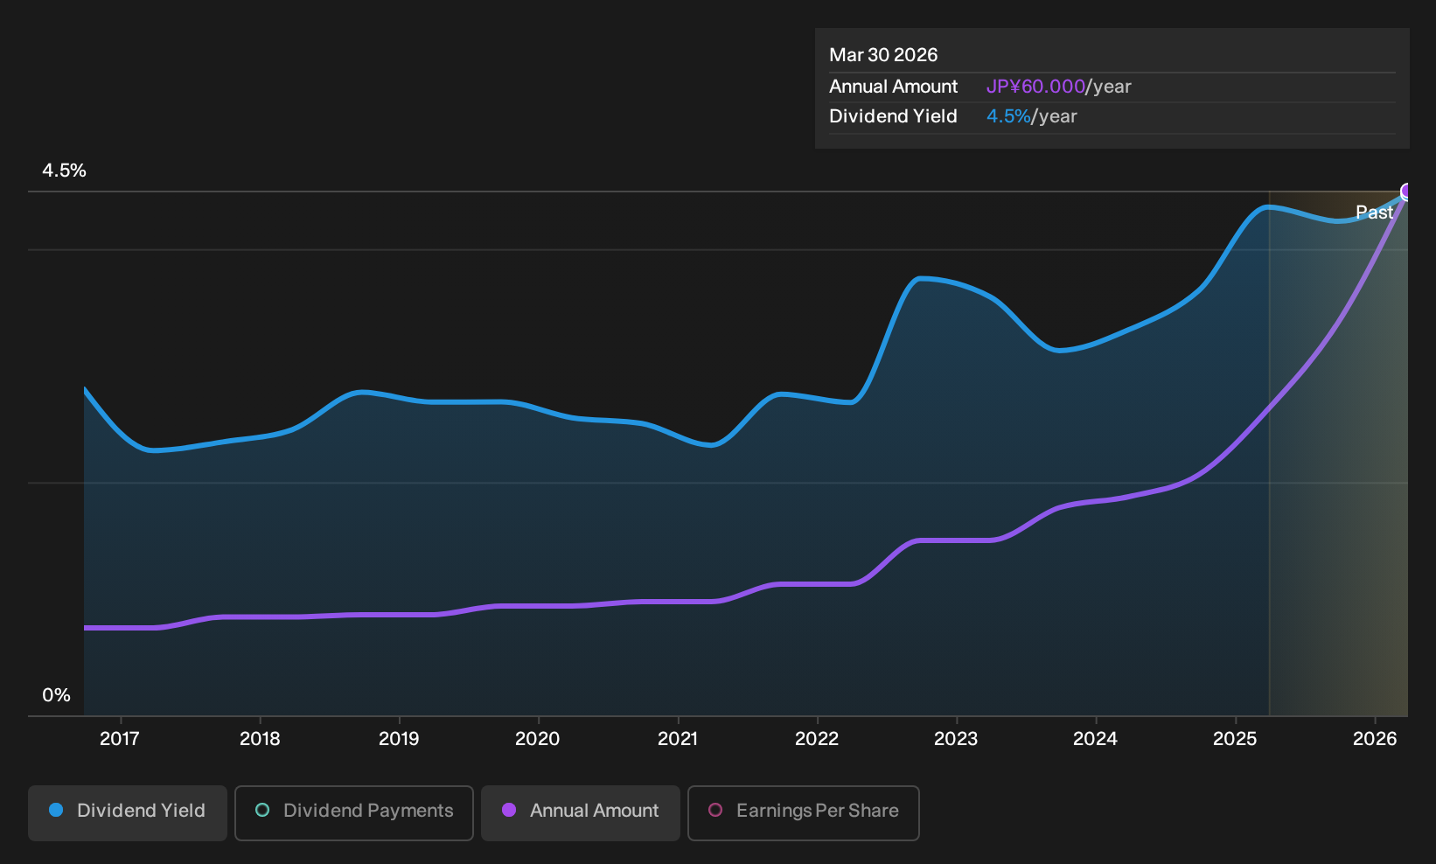1436x864 pixels.
Task: Click the Mar 30 2026 tooltip date
Action: [x=883, y=55]
